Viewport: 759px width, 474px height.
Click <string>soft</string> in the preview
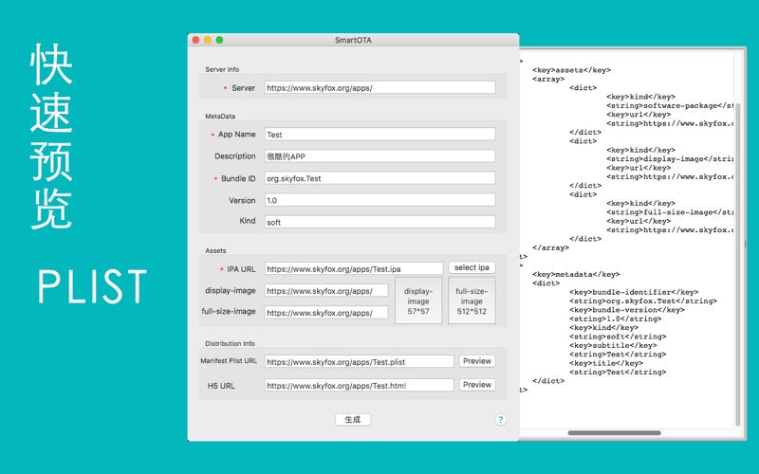coord(618,337)
